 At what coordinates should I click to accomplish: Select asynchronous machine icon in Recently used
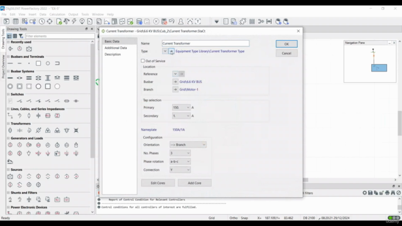point(19,49)
